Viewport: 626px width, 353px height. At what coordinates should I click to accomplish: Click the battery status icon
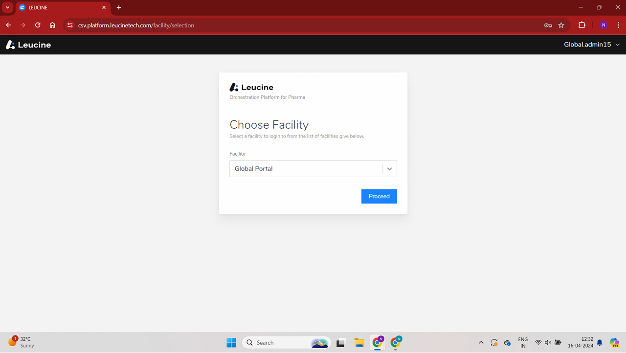click(558, 343)
